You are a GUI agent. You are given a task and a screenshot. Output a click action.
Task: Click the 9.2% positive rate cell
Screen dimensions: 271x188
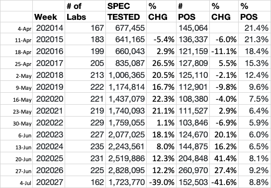255,170
